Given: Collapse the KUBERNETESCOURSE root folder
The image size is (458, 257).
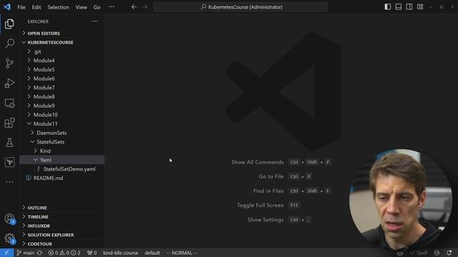Looking at the screenshot, I should coord(62,42).
